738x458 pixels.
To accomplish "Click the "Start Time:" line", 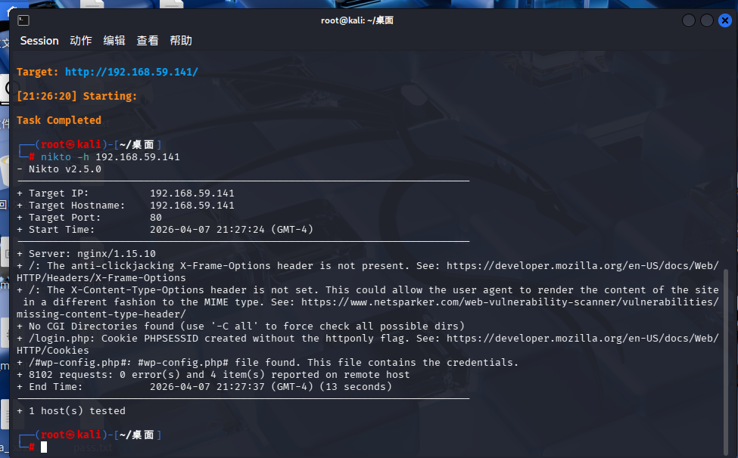I will (165, 230).
